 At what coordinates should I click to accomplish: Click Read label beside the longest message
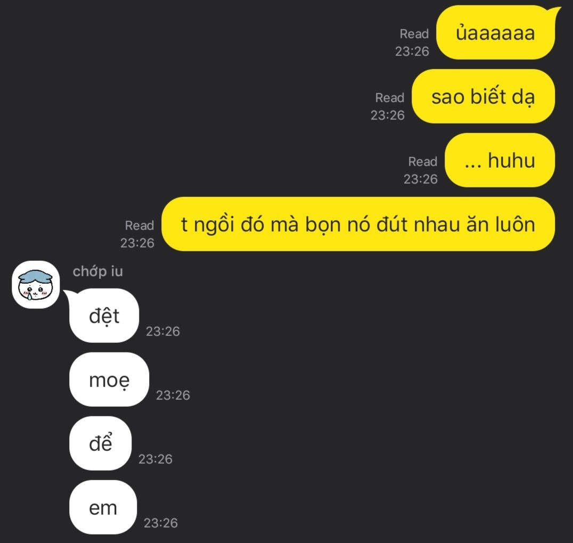click(x=139, y=225)
